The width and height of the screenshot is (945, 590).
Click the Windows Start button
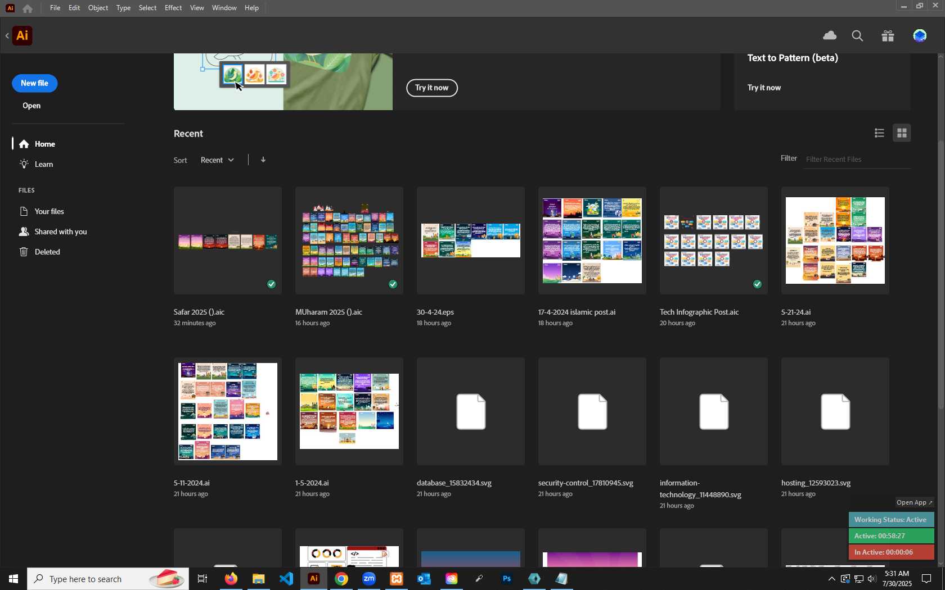(13, 579)
